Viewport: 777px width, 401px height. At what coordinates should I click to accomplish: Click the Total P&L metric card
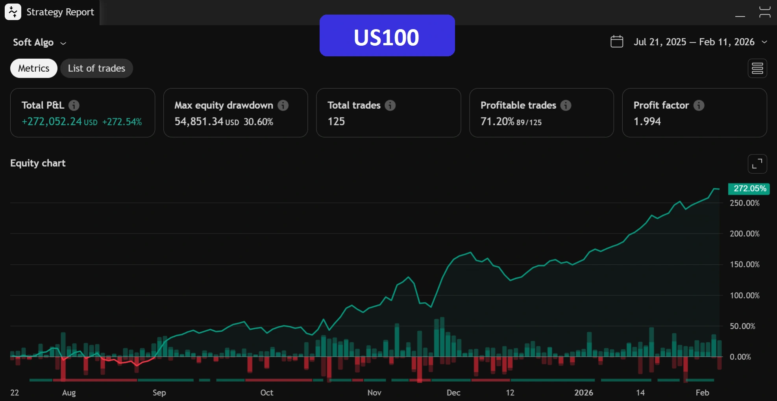[x=82, y=113]
